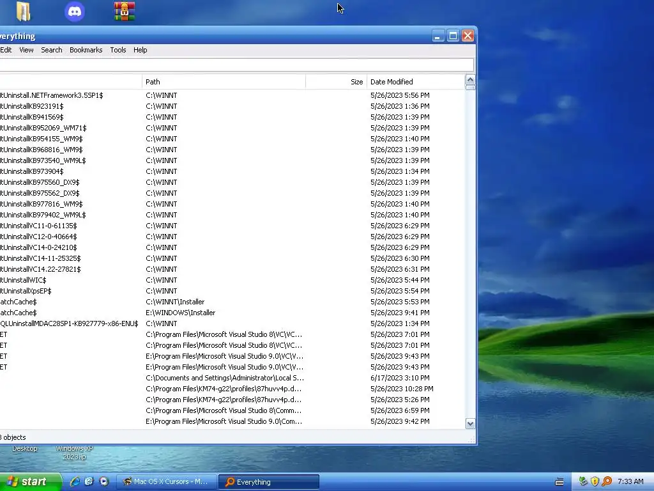The height and width of the screenshot is (491, 654).
Task: Click the objects count in status bar
Action: [x=13, y=437]
